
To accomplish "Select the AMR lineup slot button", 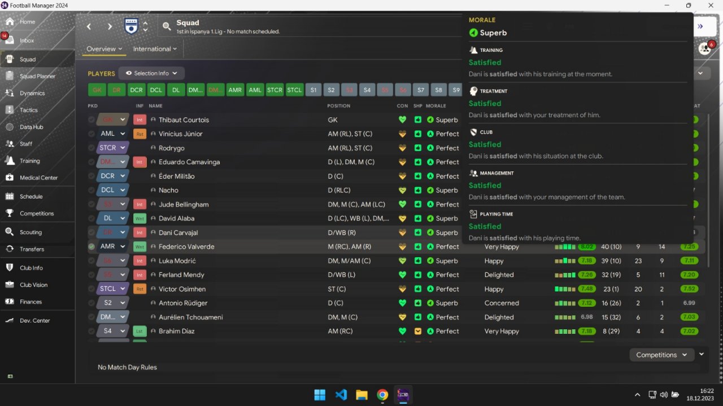I will [235, 90].
